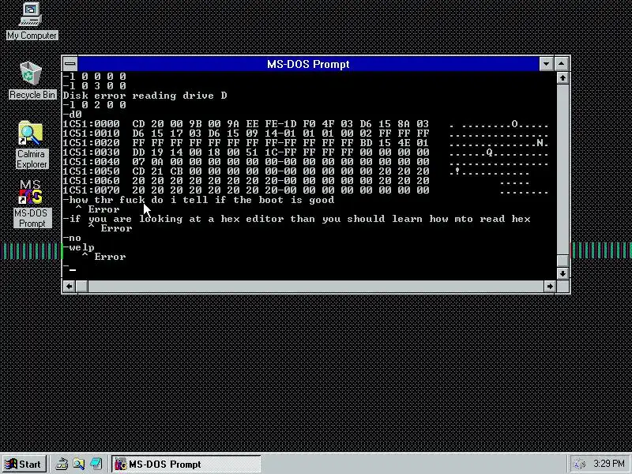Click the '-d0' command line
The image size is (632, 474).
click(73, 115)
